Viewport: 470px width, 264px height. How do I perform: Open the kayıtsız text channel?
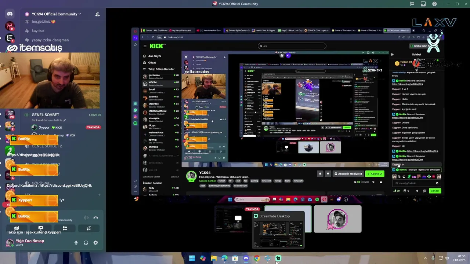click(38, 31)
